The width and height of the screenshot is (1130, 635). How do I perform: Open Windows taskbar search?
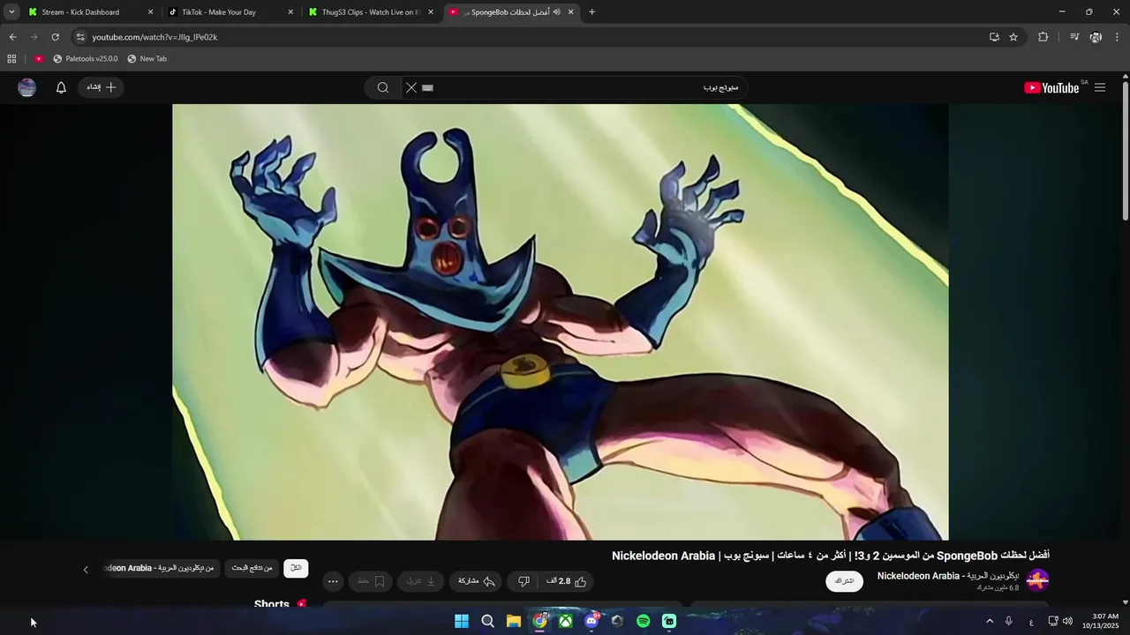(x=487, y=621)
